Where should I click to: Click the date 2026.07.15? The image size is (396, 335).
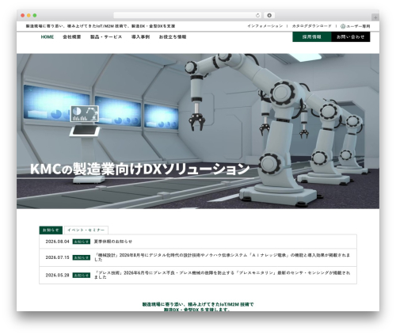(57, 257)
